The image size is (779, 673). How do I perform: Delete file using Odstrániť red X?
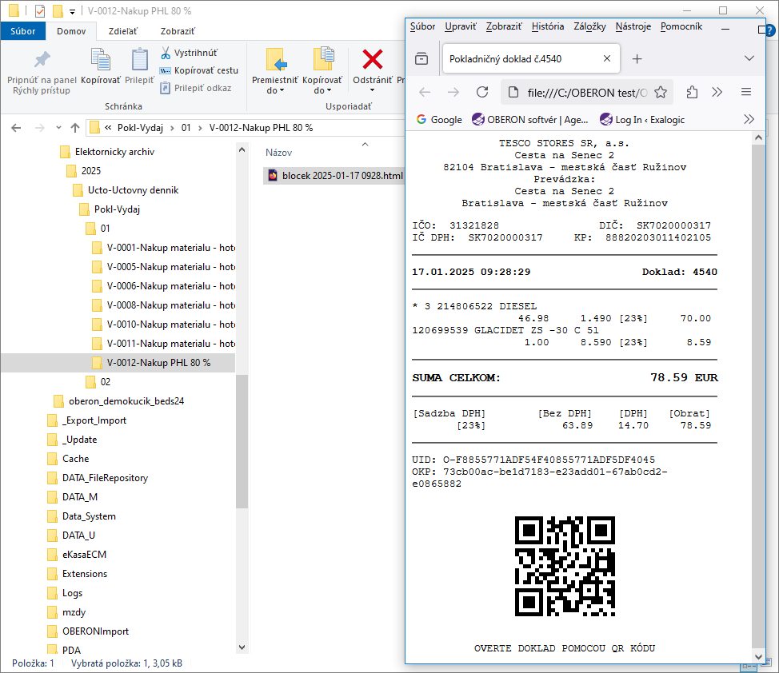[x=373, y=60]
